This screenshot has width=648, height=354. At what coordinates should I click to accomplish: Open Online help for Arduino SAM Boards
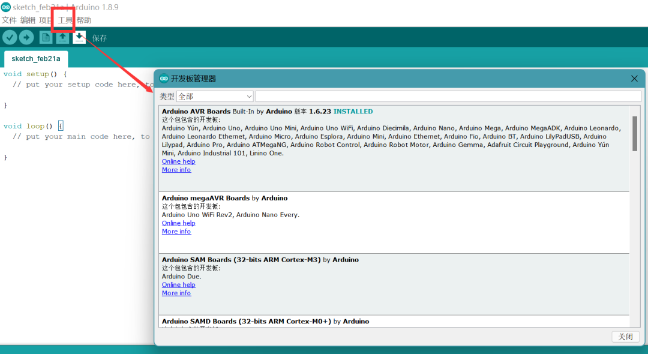pos(179,284)
